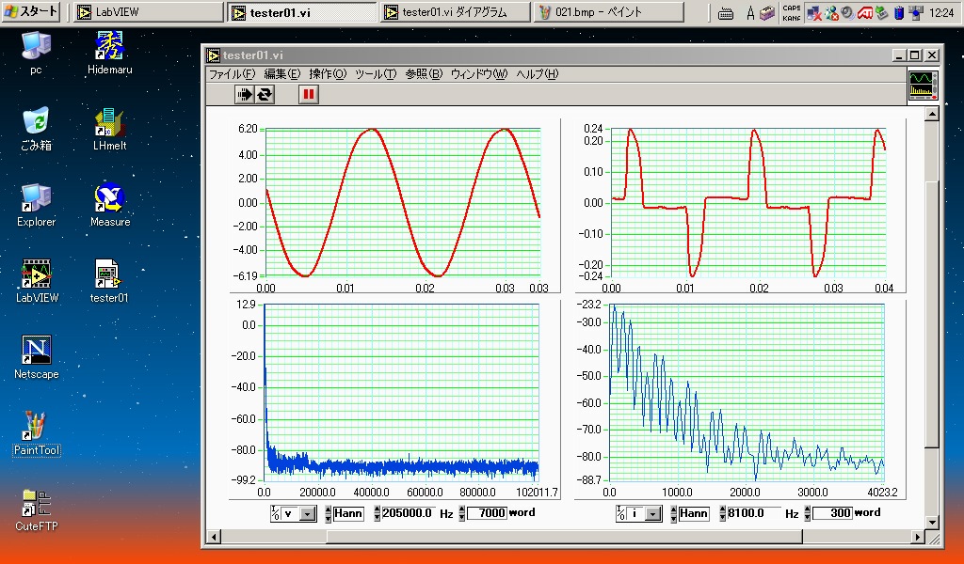Click the Start button on taskbar
Image resolution: width=964 pixels, height=564 pixels.
(31, 12)
